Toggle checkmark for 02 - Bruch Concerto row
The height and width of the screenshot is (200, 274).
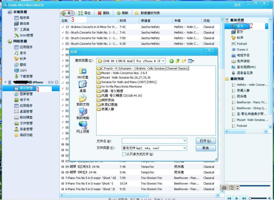63,38
